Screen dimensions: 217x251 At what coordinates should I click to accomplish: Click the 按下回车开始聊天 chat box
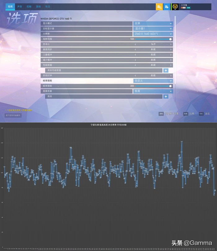click(13, 116)
